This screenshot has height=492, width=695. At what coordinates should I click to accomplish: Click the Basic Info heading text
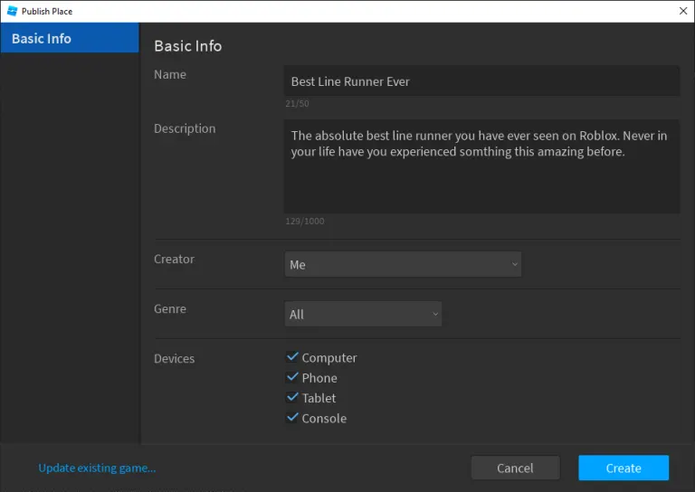click(x=188, y=46)
